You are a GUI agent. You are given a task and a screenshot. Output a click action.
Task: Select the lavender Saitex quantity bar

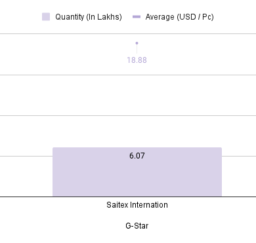click(137, 172)
